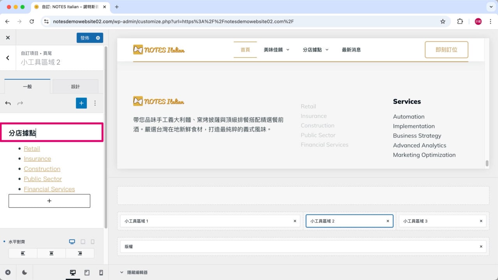The height and width of the screenshot is (280, 498).
Task: Select desktop icon in 水平對齊 responsive toggles
Action: (72, 241)
